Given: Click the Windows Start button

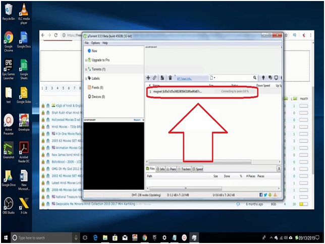Looking at the screenshot, I should [x=6, y=237].
